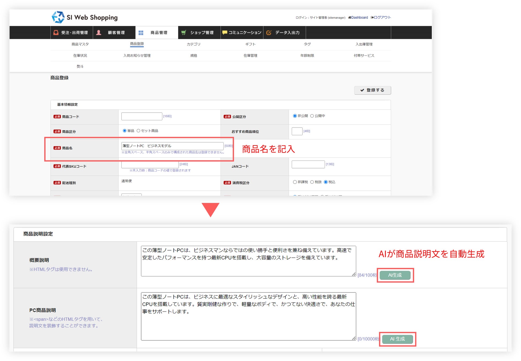Click the 商品コード input field
Viewport: 521px width, 361px height.
pos(142,116)
